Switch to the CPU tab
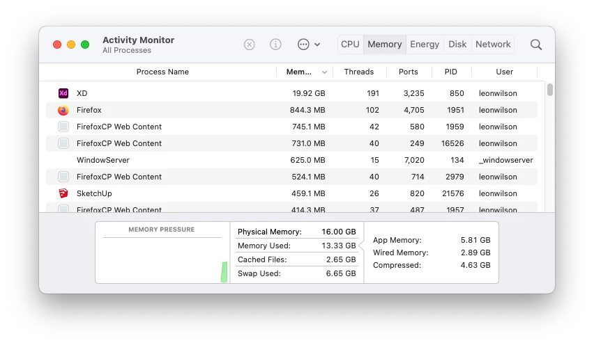Image resolution: width=594 pixels, height=345 pixels. pos(350,45)
